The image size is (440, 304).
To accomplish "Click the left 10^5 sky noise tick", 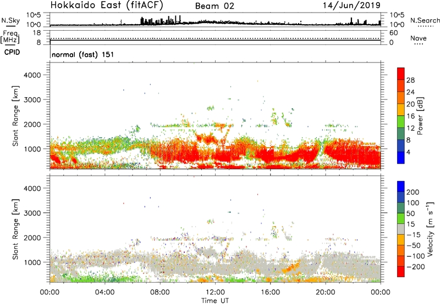I will [34, 15].
